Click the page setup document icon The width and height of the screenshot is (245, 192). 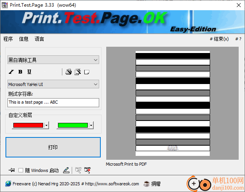(x=78, y=72)
